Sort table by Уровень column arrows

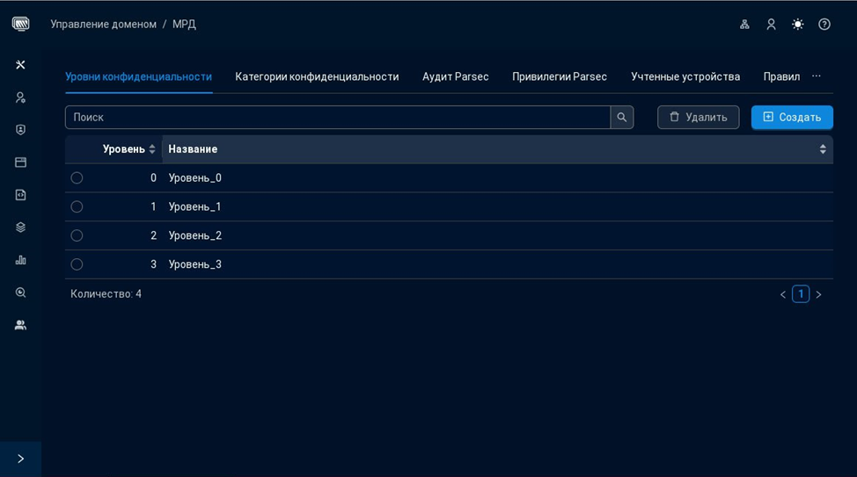coord(152,149)
